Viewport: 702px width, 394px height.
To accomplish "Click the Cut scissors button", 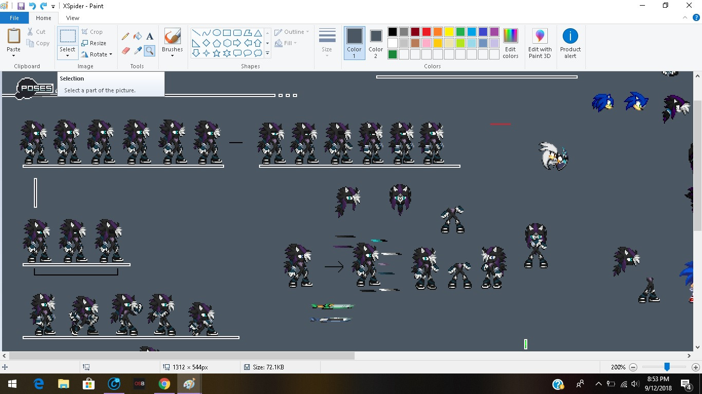I will 36,32.
